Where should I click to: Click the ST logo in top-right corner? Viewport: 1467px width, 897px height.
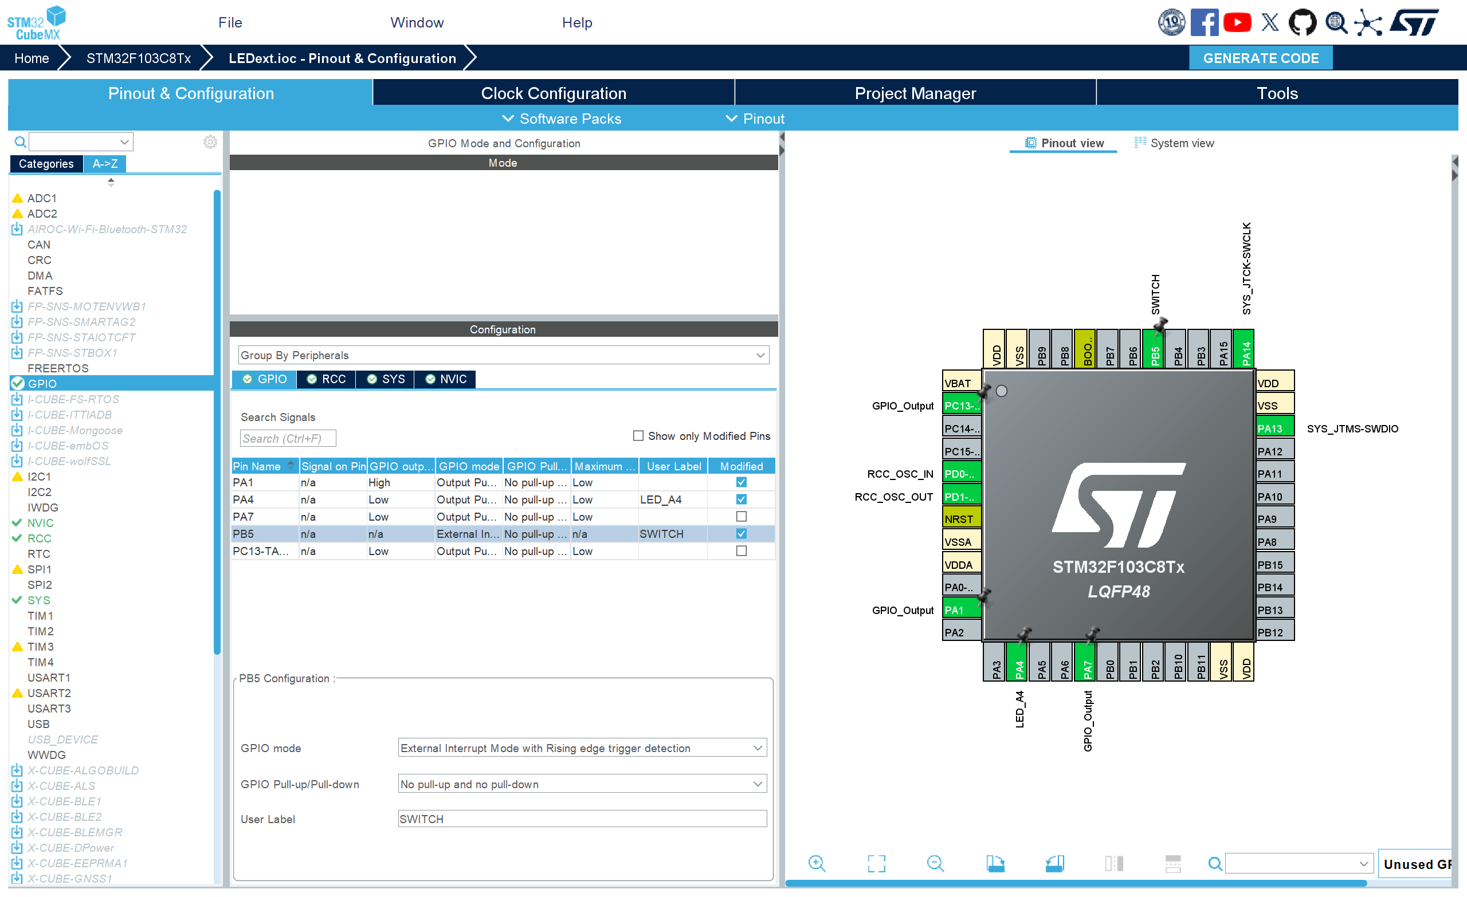coord(1415,22)
